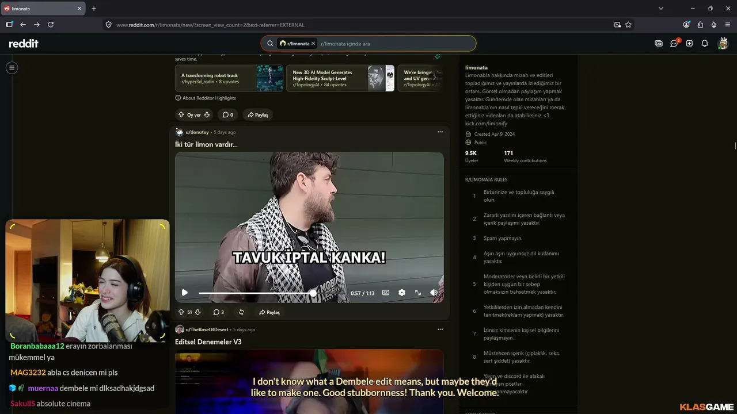Downvote the post labeled 'Oy ver'

(x=207, y=115)
